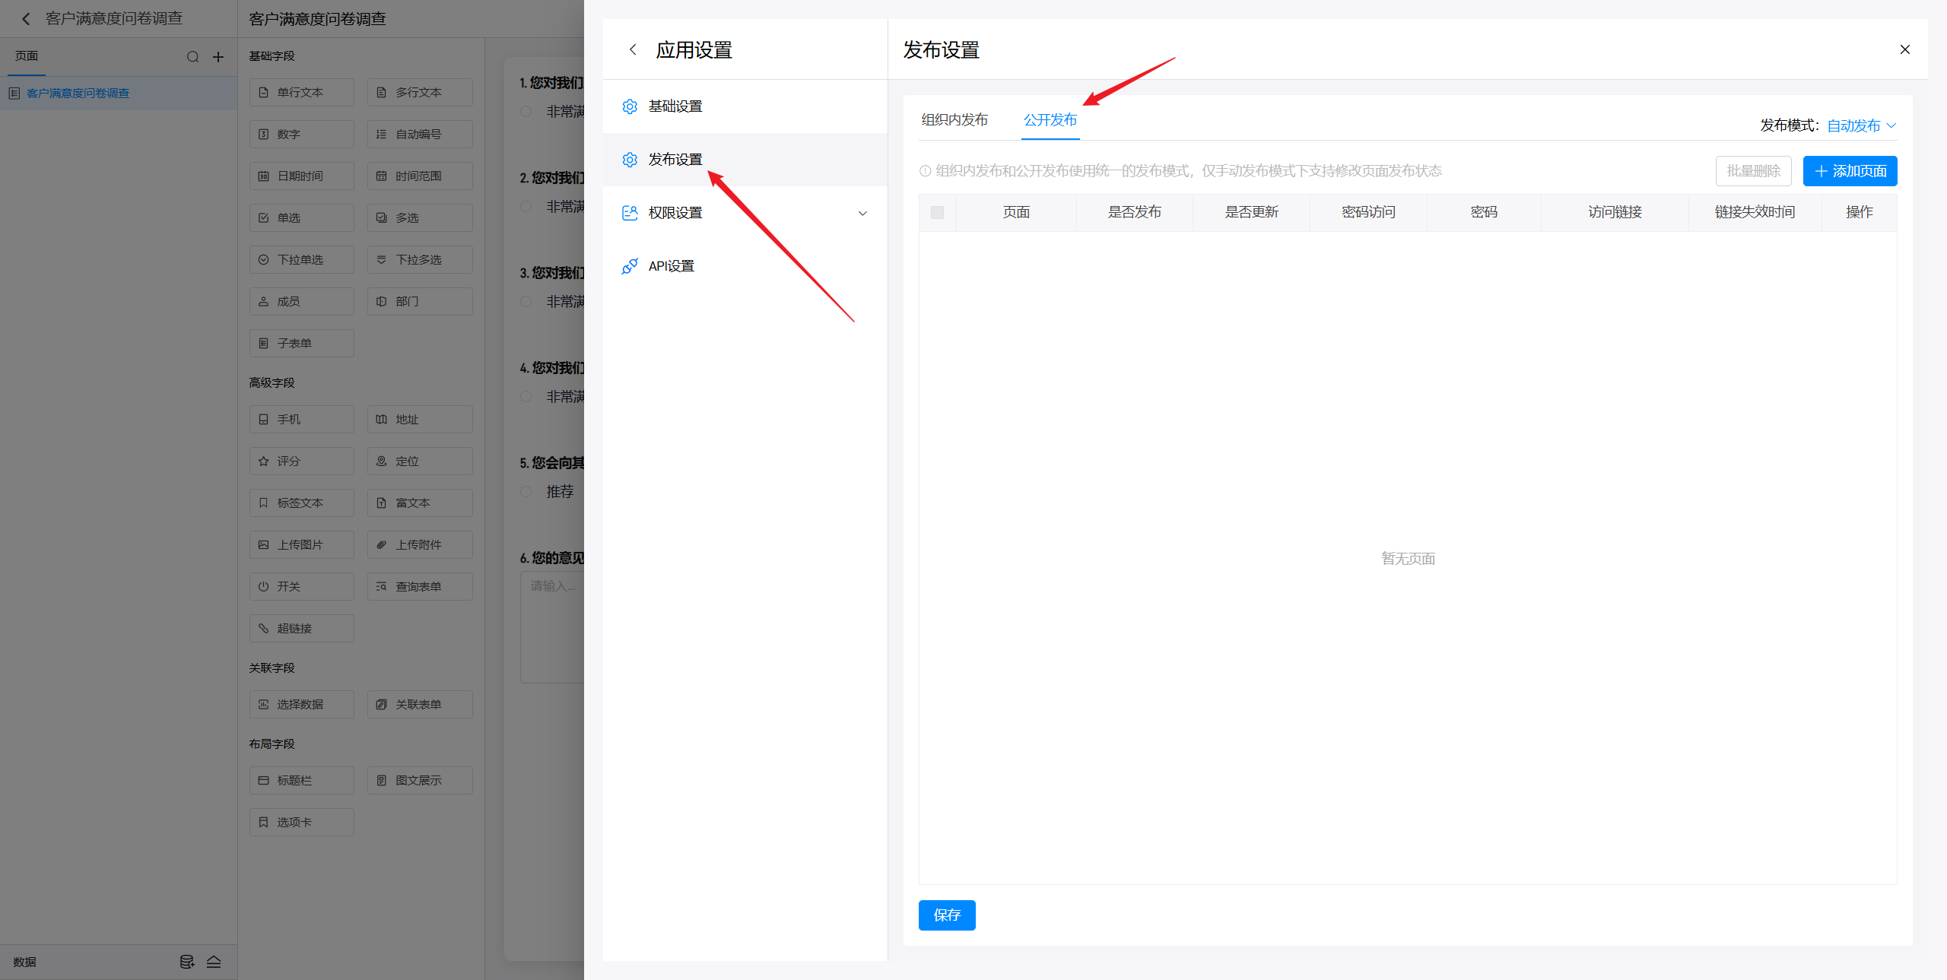Switch to the 组织内发布 tab
This screenshot has height=980, width=1947.
coord(954,120)
